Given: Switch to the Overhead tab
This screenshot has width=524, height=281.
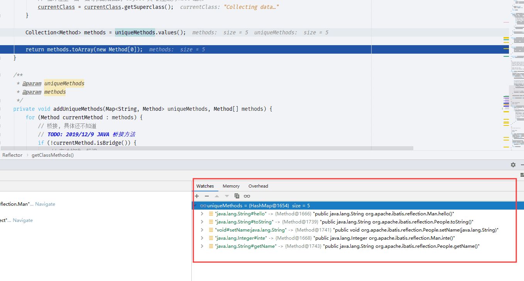Looking at the screenshot, I should [258, 186].
